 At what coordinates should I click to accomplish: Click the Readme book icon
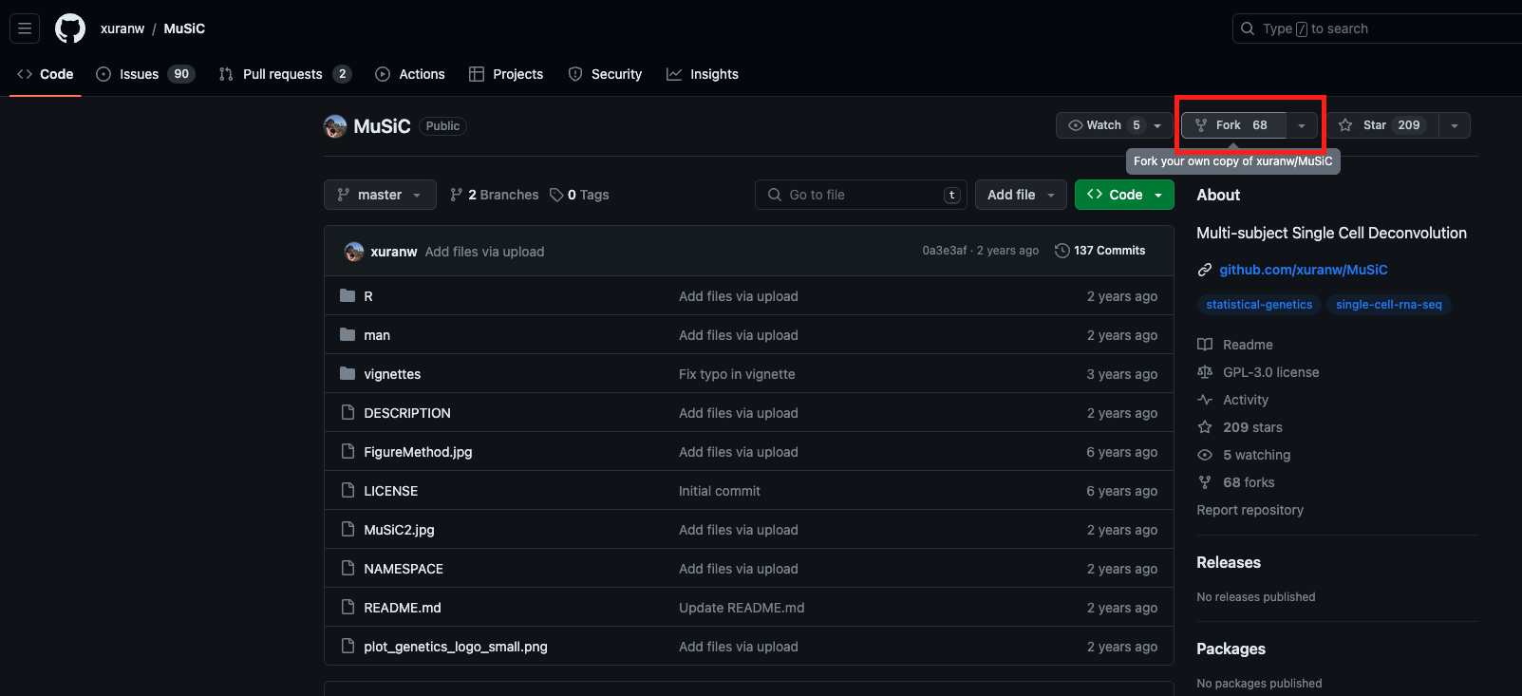(1205, 345)
